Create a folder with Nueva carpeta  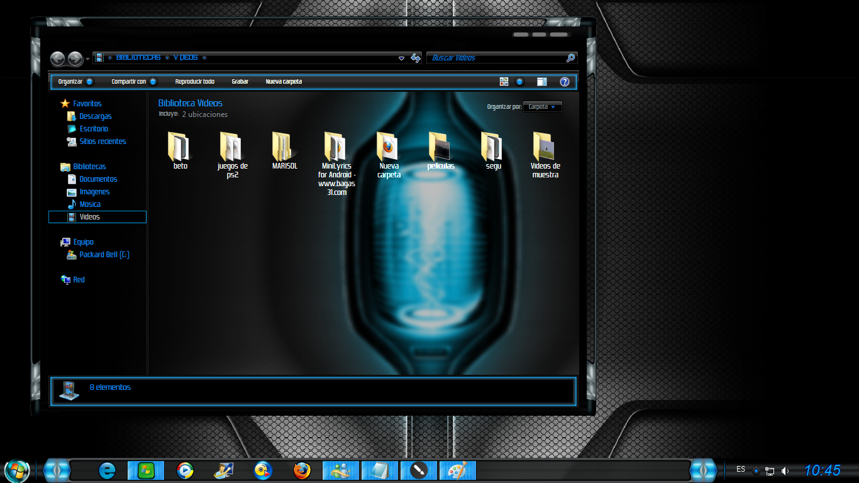point(284,82)
